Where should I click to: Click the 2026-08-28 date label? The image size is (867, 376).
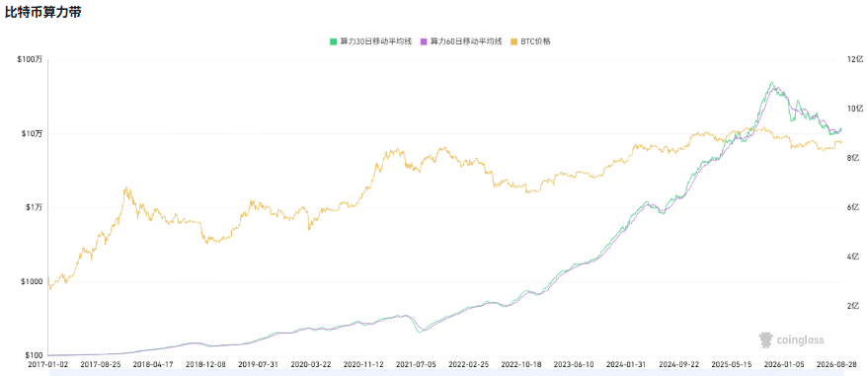tap(835, 364)
